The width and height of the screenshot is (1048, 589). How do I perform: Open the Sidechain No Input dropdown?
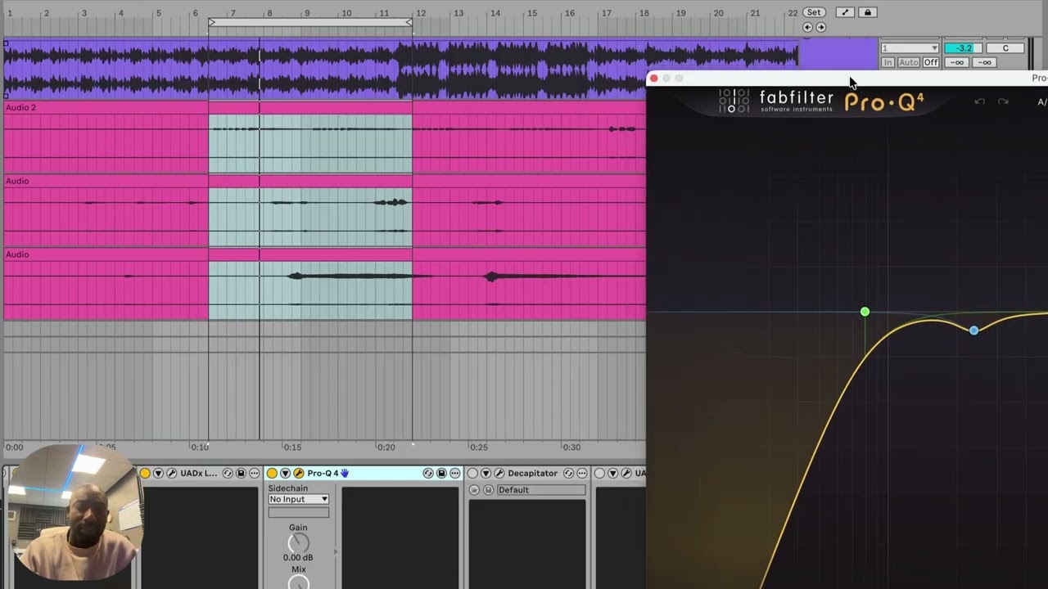click(x=299, y=499)
